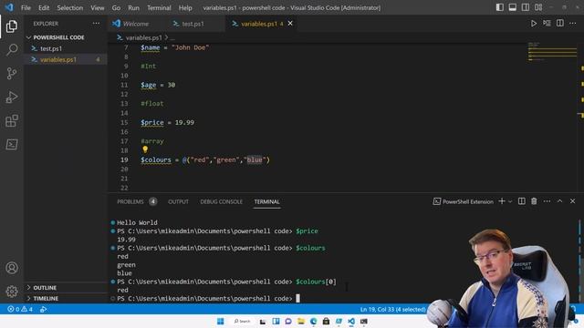Open Explorer views and more actions ellipsis
This screenshot has width=584, height=328.
96,24
